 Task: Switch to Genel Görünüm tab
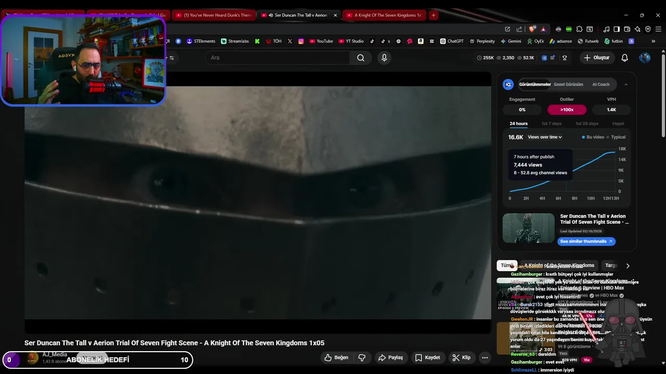click(568, 84)
